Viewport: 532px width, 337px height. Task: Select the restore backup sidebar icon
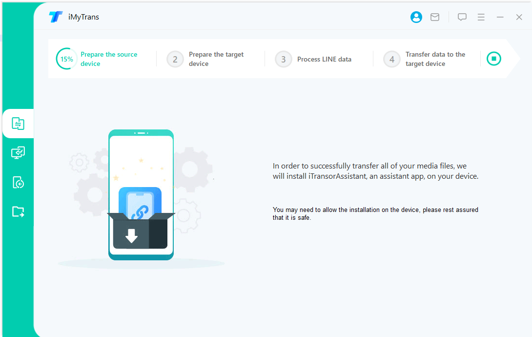[x=18, y=182]
